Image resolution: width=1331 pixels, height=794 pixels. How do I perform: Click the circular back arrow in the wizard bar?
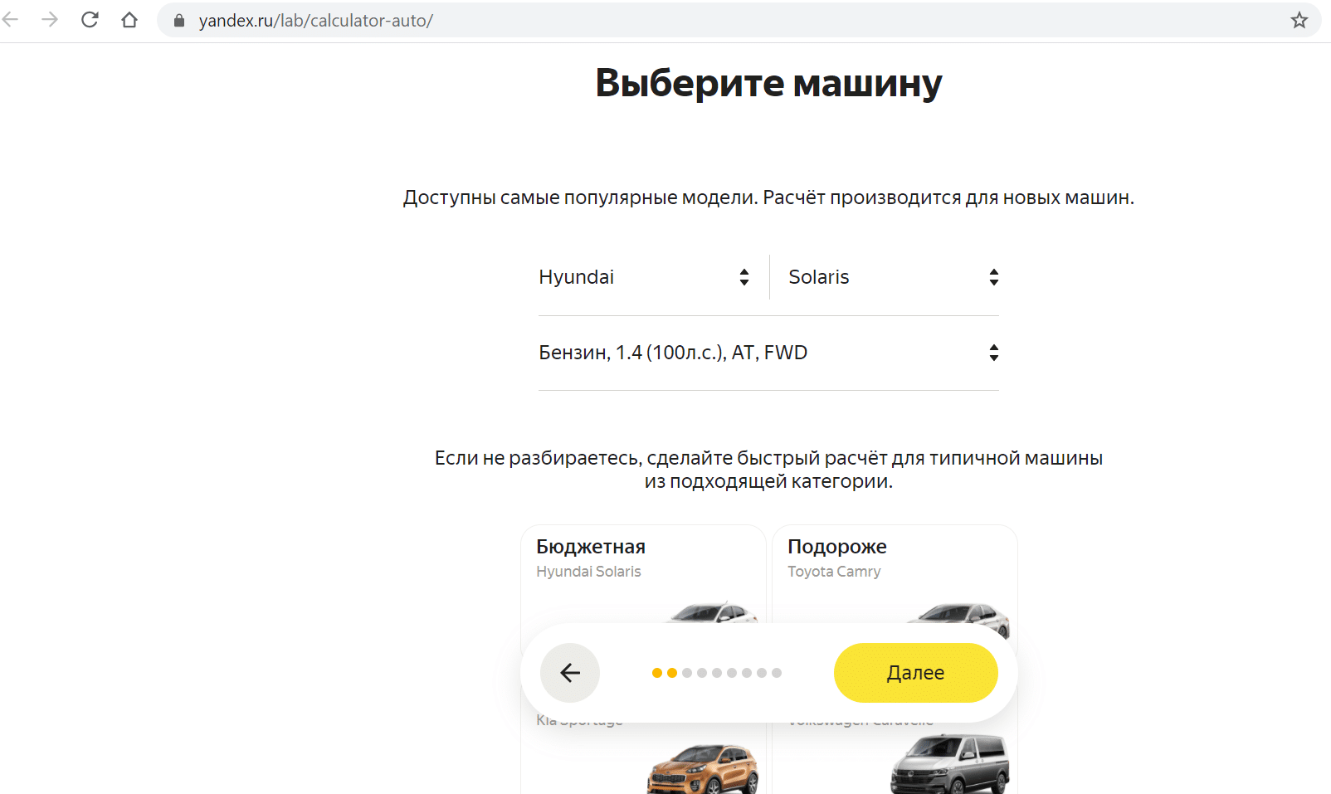[569, 673]
